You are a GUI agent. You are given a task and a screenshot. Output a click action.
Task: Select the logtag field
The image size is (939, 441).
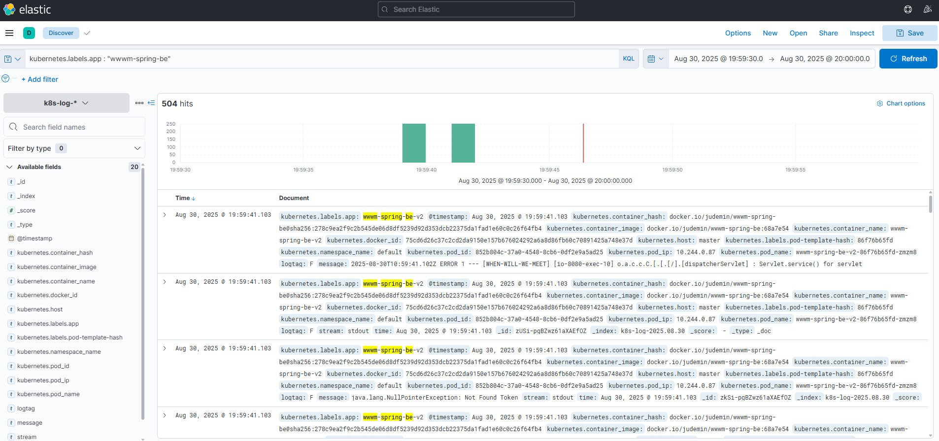coord(26,408)
